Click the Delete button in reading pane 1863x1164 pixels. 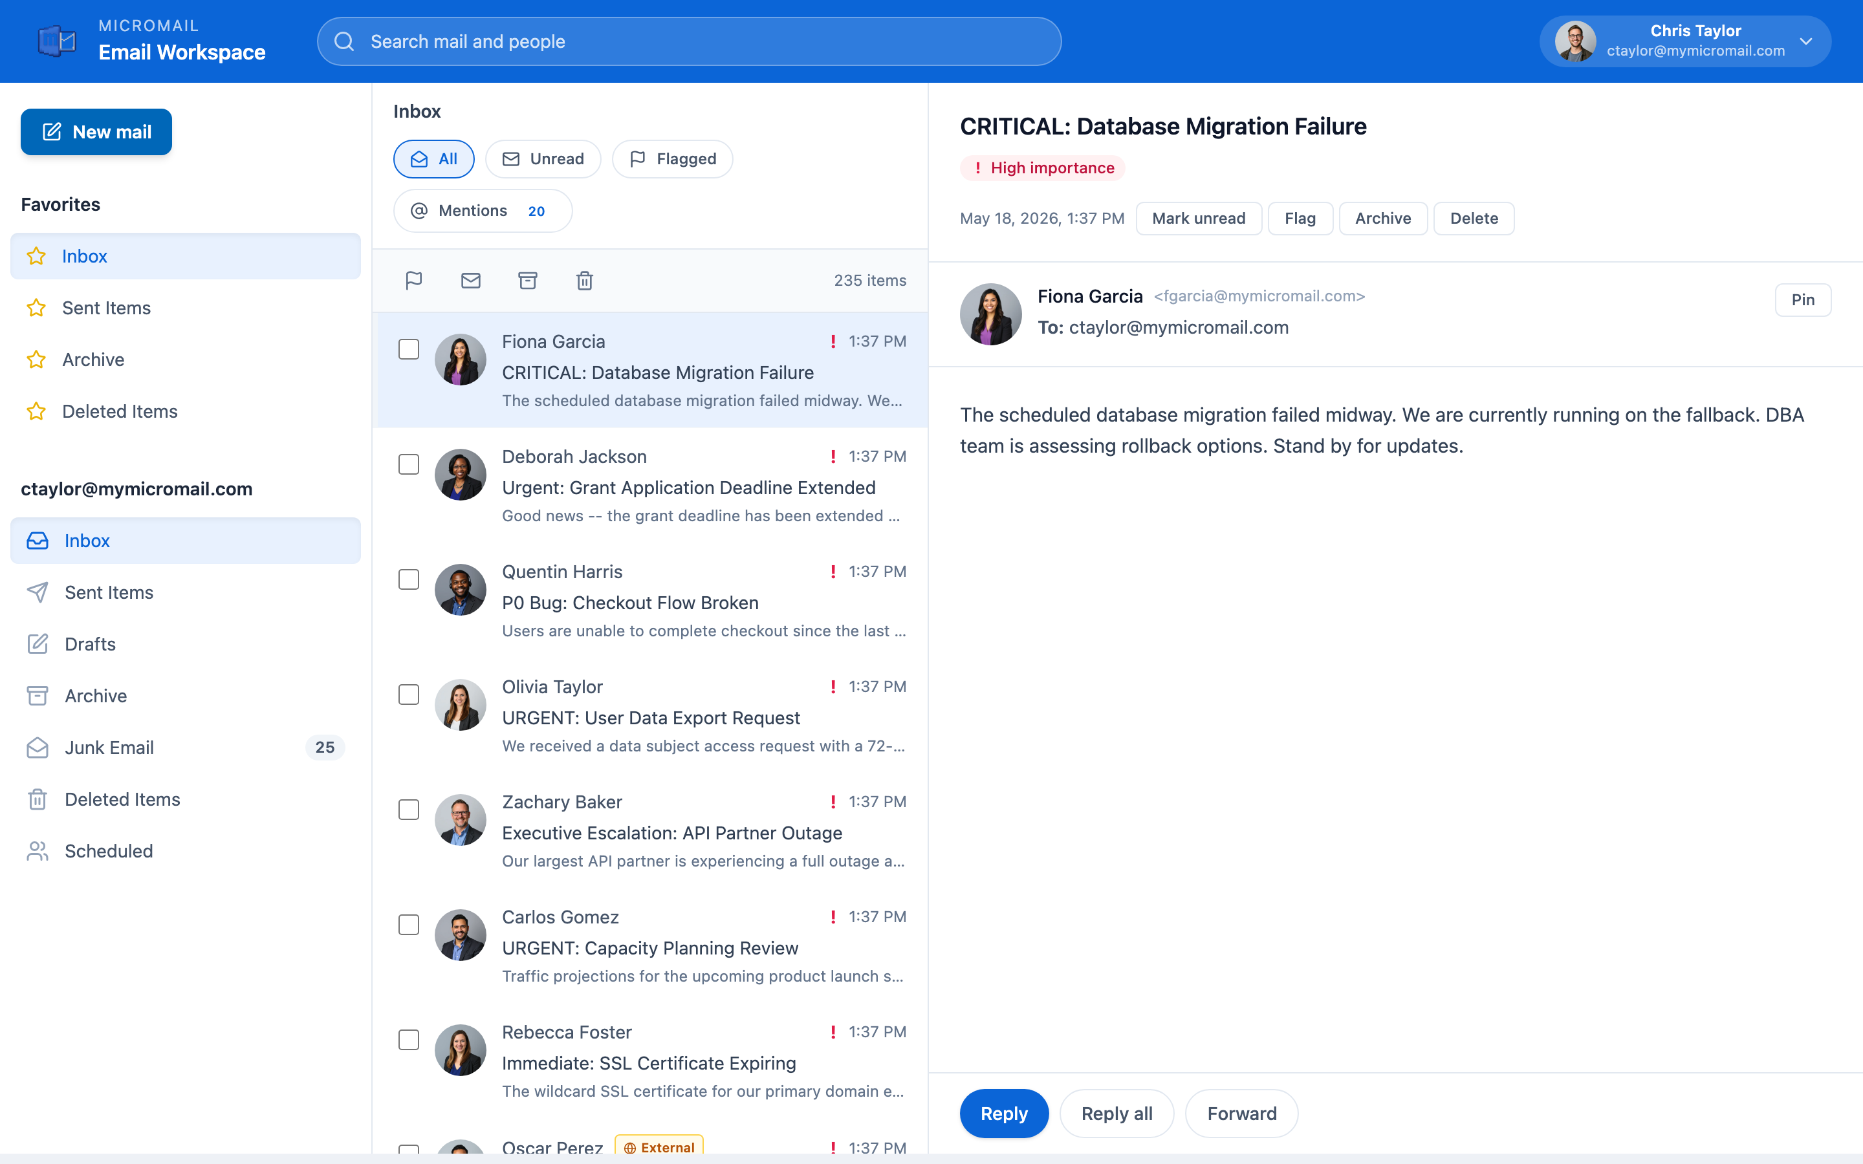click(1474, 219)
